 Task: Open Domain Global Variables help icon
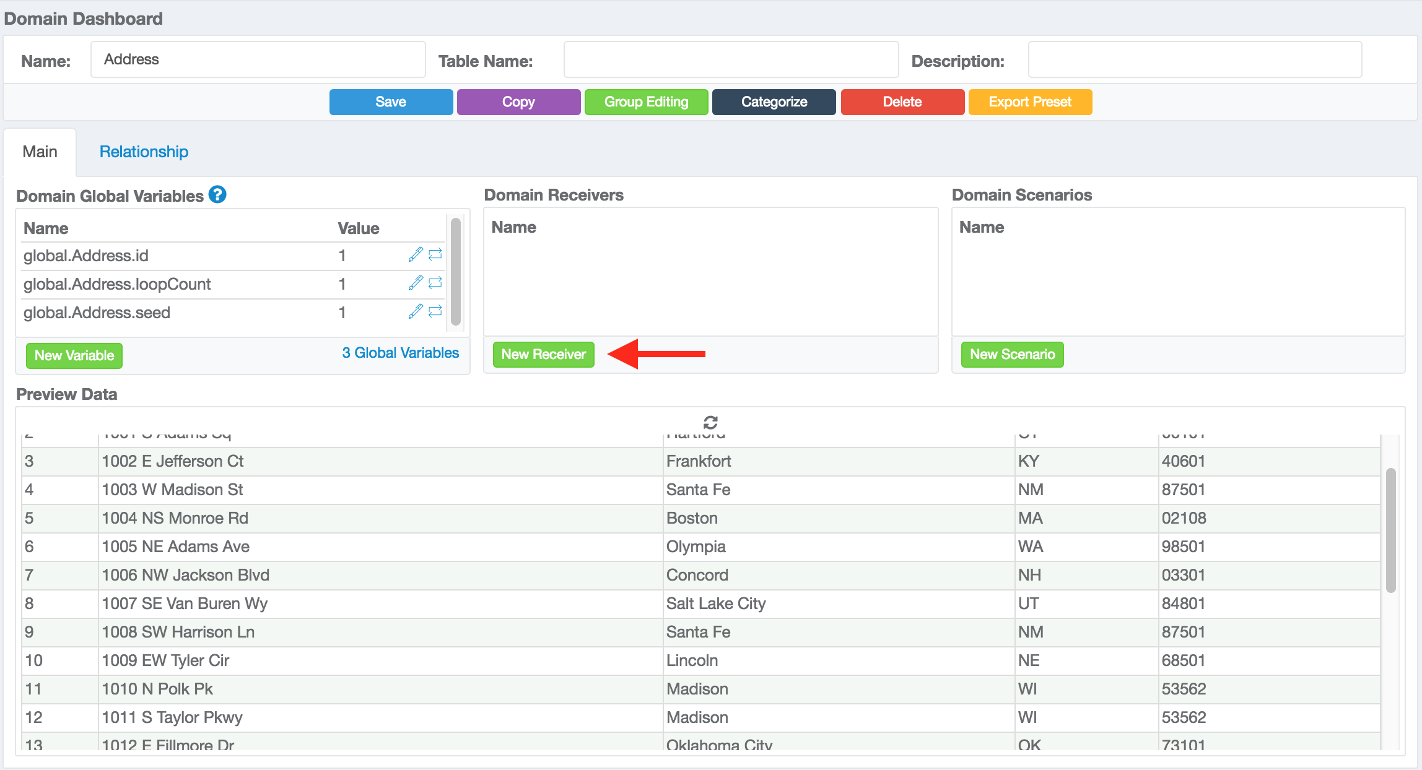pyautogui.click(x=217, y=195)
